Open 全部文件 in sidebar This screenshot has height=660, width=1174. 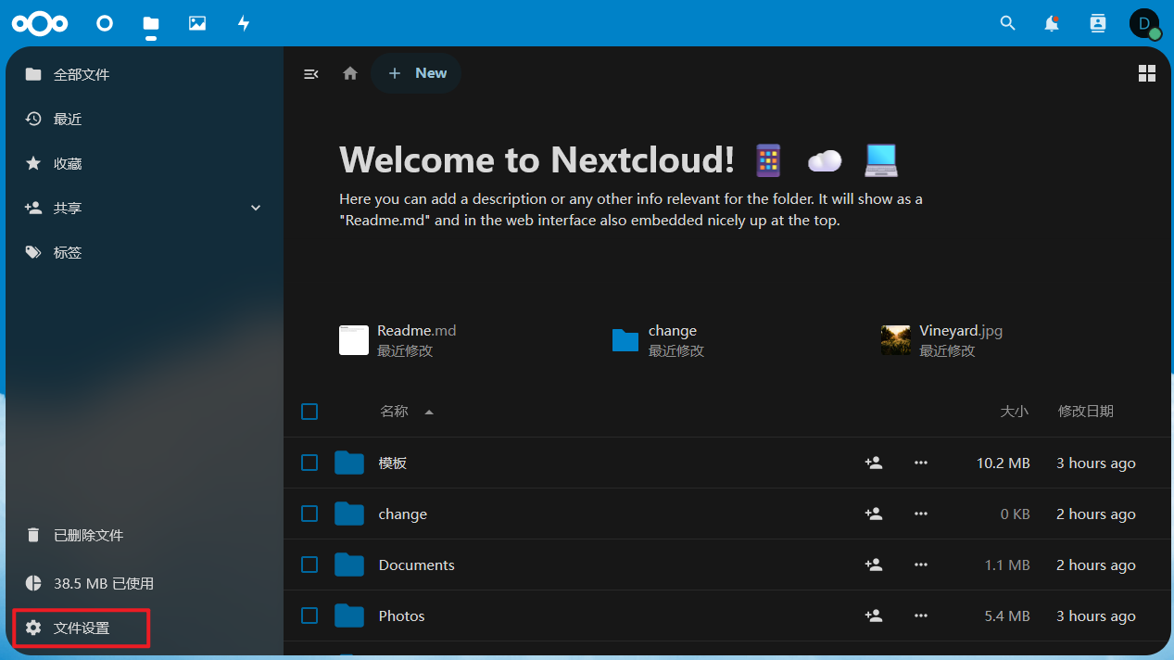point(145,74)
